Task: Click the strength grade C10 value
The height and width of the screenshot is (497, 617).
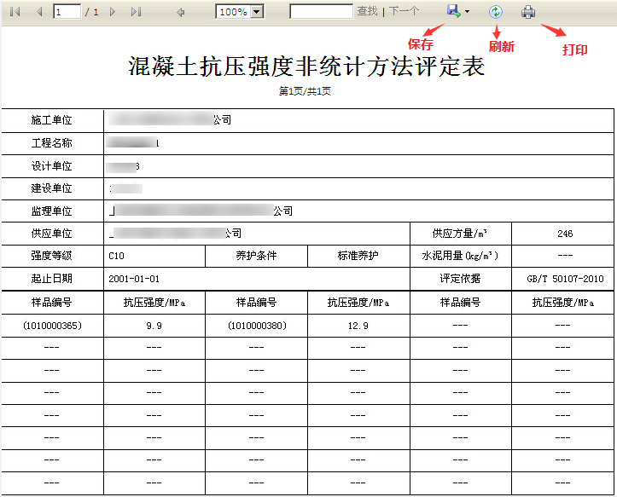Action: coord(117,256)
